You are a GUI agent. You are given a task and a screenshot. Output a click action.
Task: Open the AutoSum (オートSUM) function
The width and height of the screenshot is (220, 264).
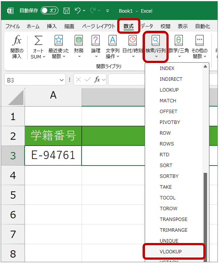[x=38, y=46]
